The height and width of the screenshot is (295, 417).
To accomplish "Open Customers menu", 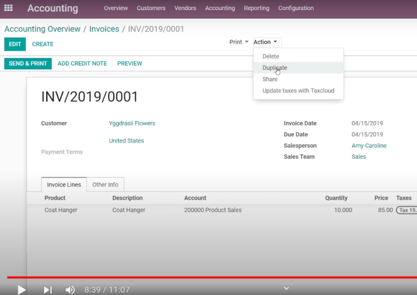I will (x=151, y=8).
